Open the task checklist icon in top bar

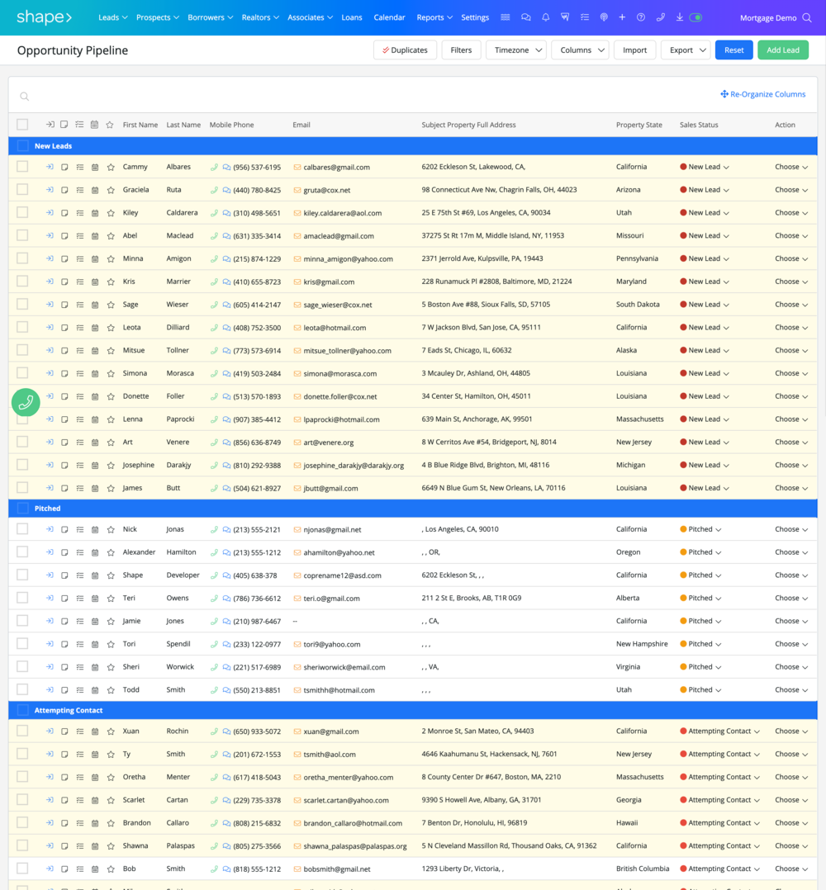pos(585,17)
